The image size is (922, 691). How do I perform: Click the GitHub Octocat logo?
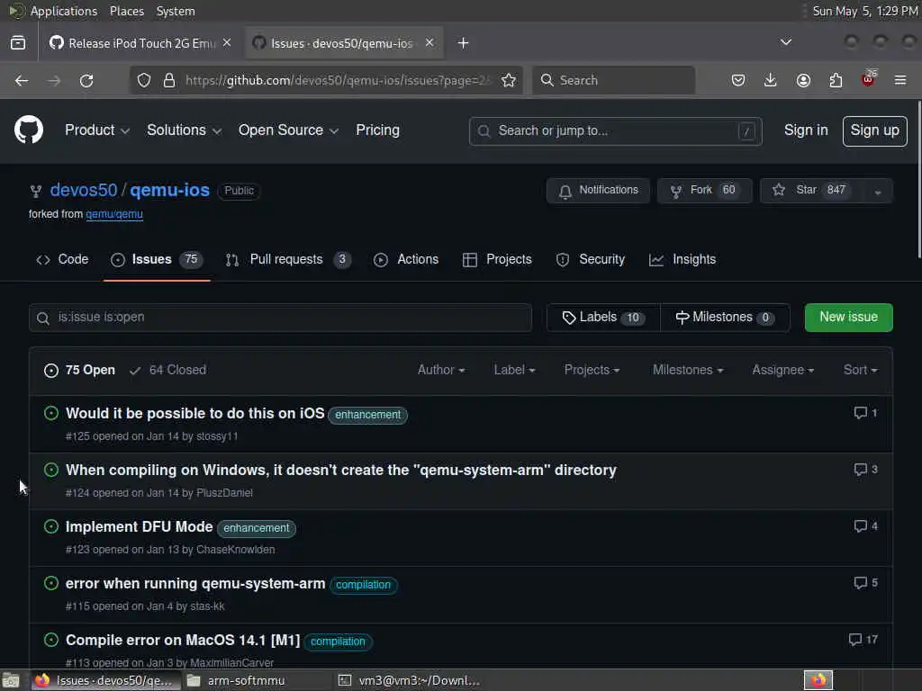(x=29, y=130)
